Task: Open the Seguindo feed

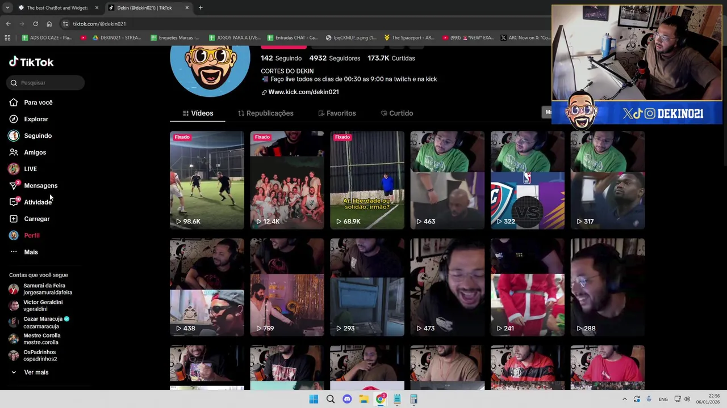Action: pos(31,136)
